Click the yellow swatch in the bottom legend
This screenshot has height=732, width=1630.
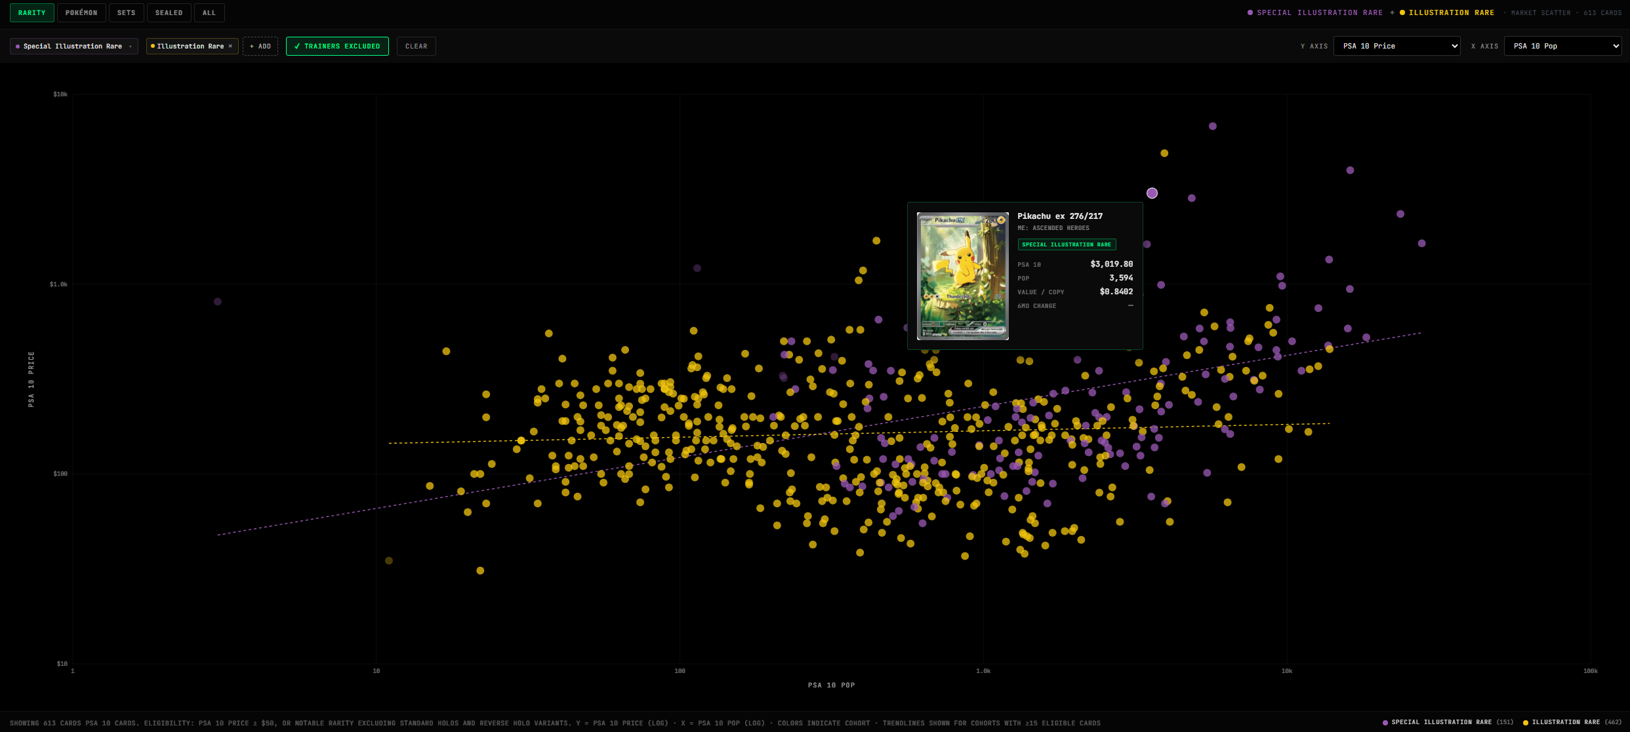click(1526, 723)
